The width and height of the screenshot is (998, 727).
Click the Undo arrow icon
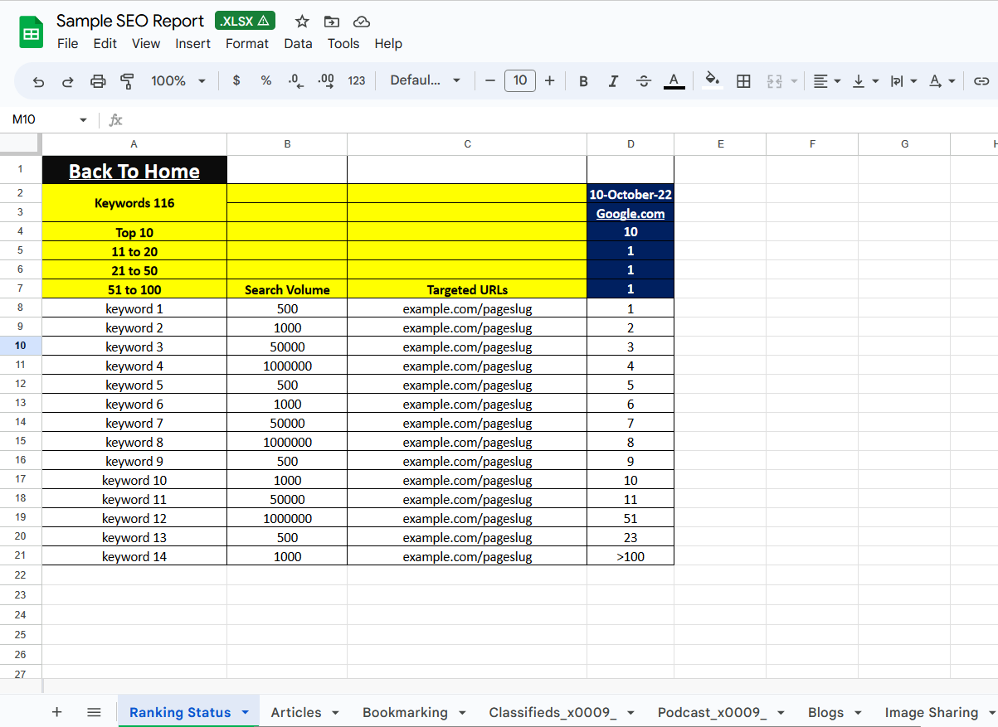click(x=38, y=80)
